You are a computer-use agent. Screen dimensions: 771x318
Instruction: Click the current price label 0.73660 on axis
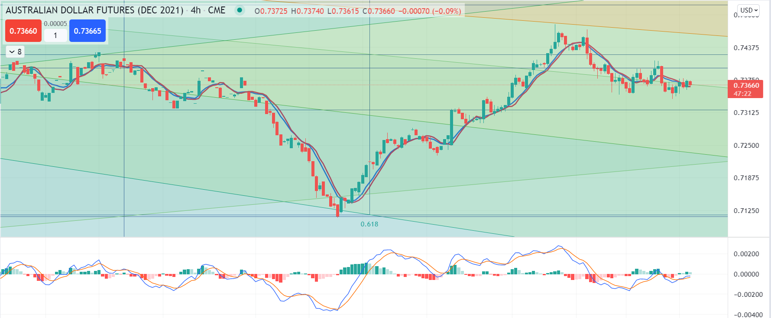[x=746, y=86]
